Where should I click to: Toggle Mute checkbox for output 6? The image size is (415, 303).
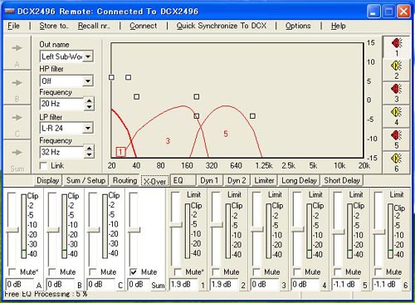378,272
